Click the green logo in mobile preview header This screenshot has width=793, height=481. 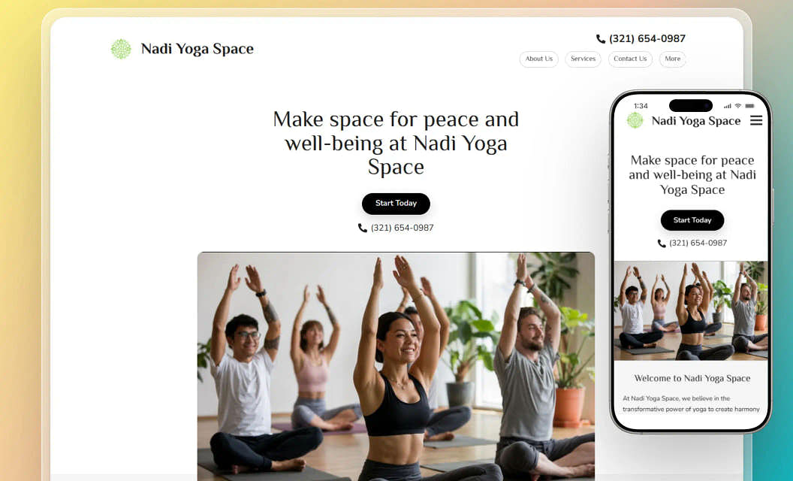coord(635,120)
